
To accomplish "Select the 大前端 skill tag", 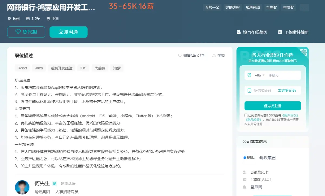I will pos(100,68).
